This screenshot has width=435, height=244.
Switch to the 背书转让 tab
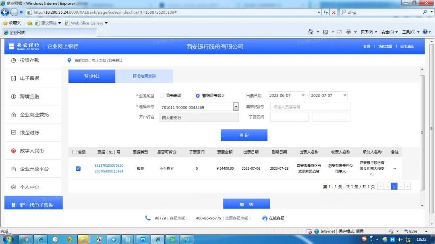pyautogui.click(x=92, y=76)
